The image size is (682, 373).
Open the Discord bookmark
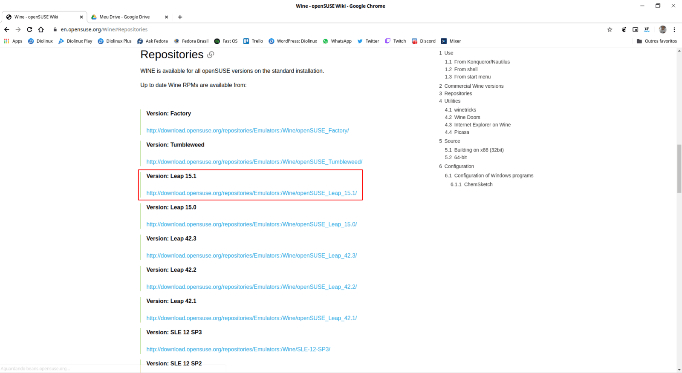click(x=424, y=41)
